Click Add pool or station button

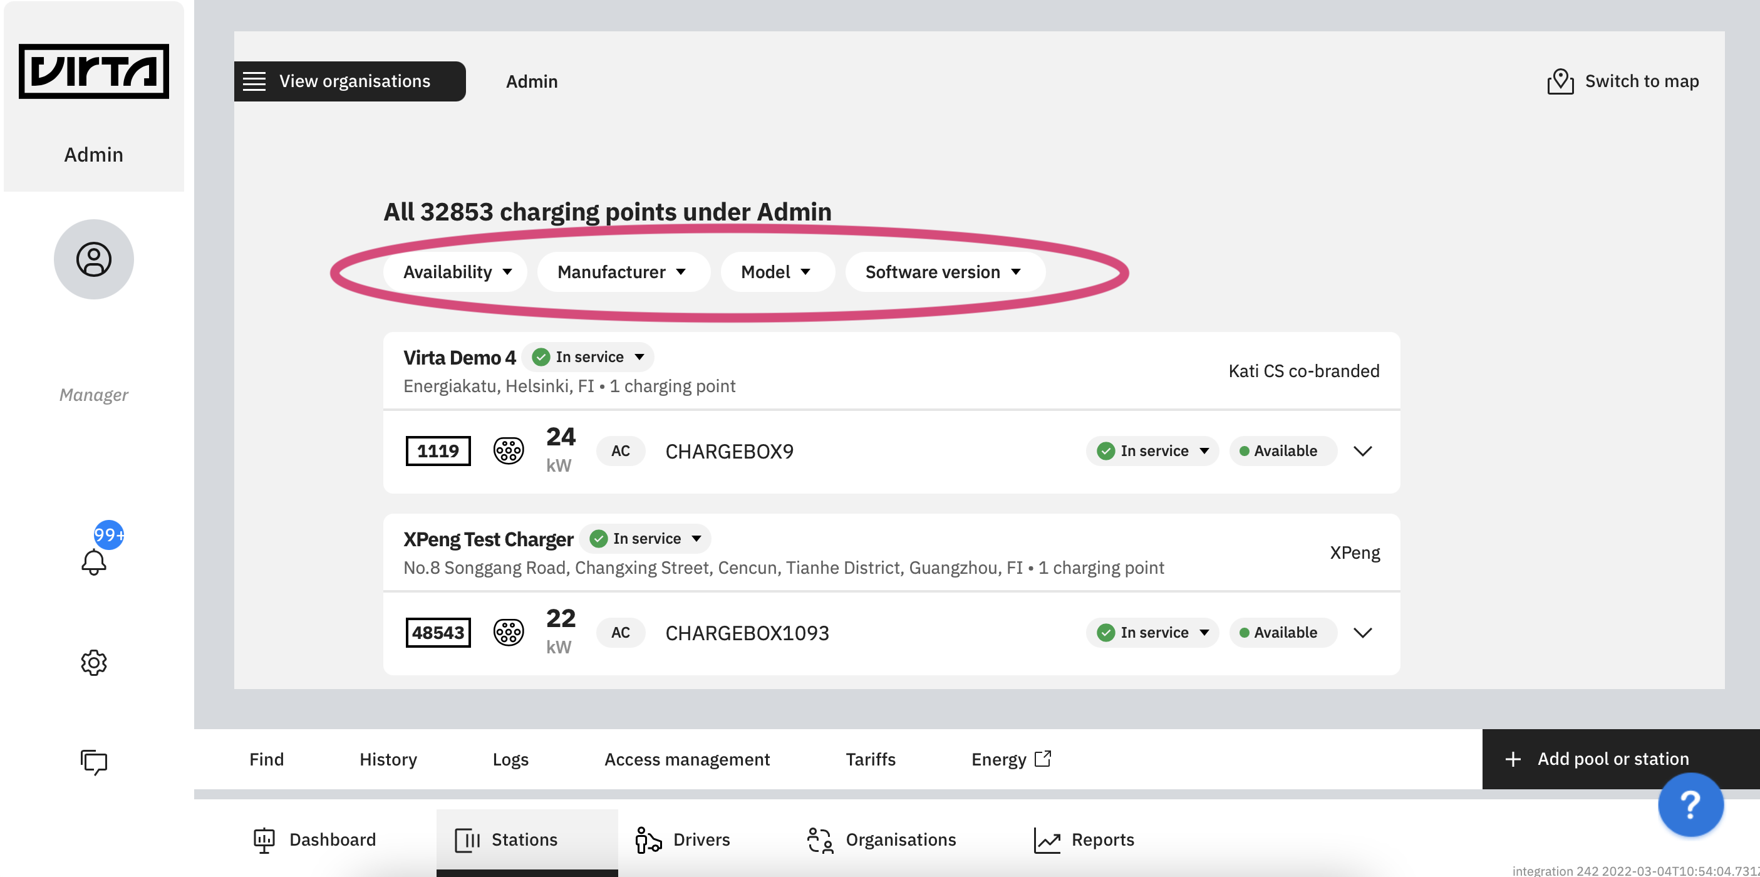pyautogui.click(x=1620, y=759)
